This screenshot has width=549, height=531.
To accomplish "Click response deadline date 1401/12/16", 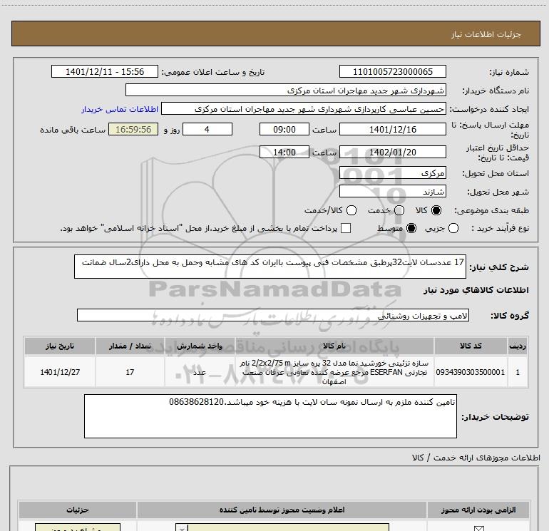I will click(392, 129).
